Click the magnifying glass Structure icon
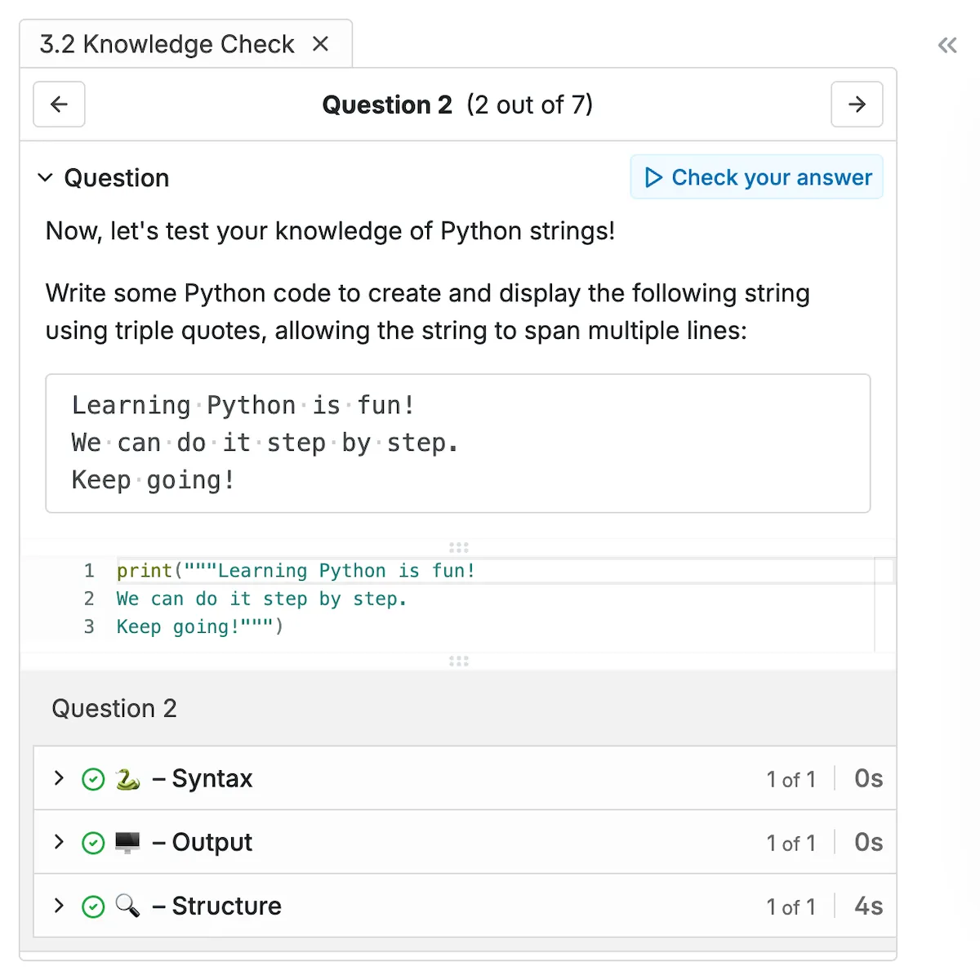Image resolution: width=980 pixels, height=980 pixels. point(127,906)
